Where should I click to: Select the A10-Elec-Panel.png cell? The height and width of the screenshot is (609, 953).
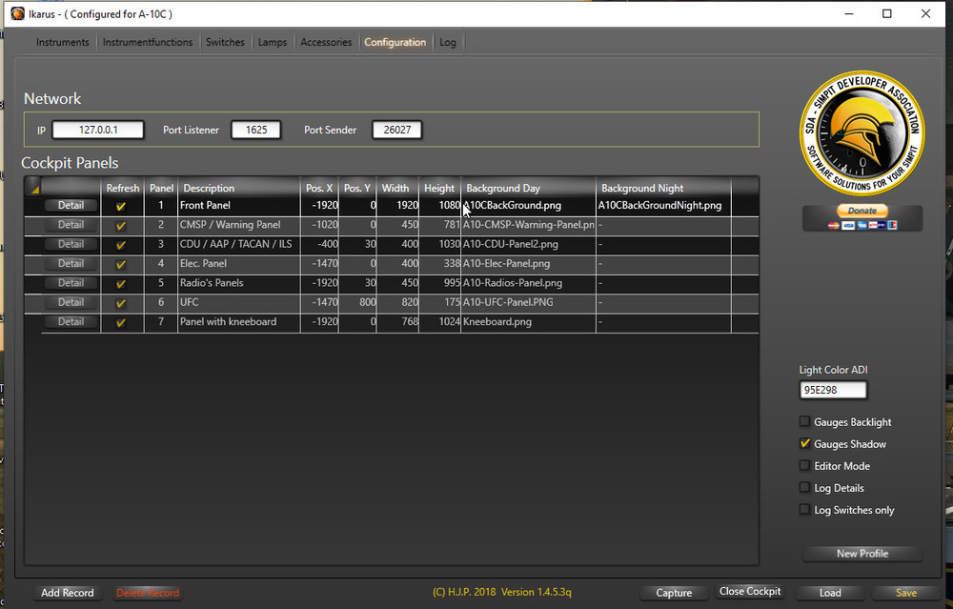pos(528,264)
